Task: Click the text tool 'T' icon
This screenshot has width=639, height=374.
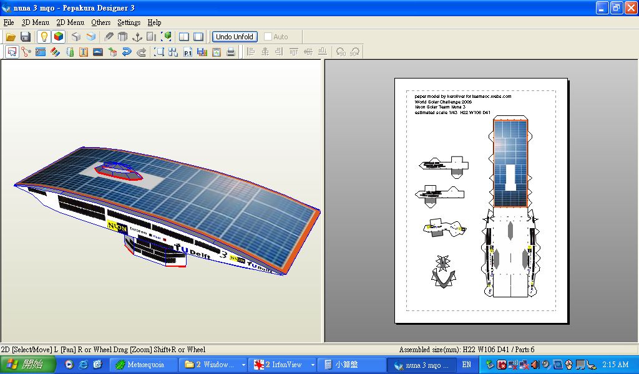Action: click(83, 52)
